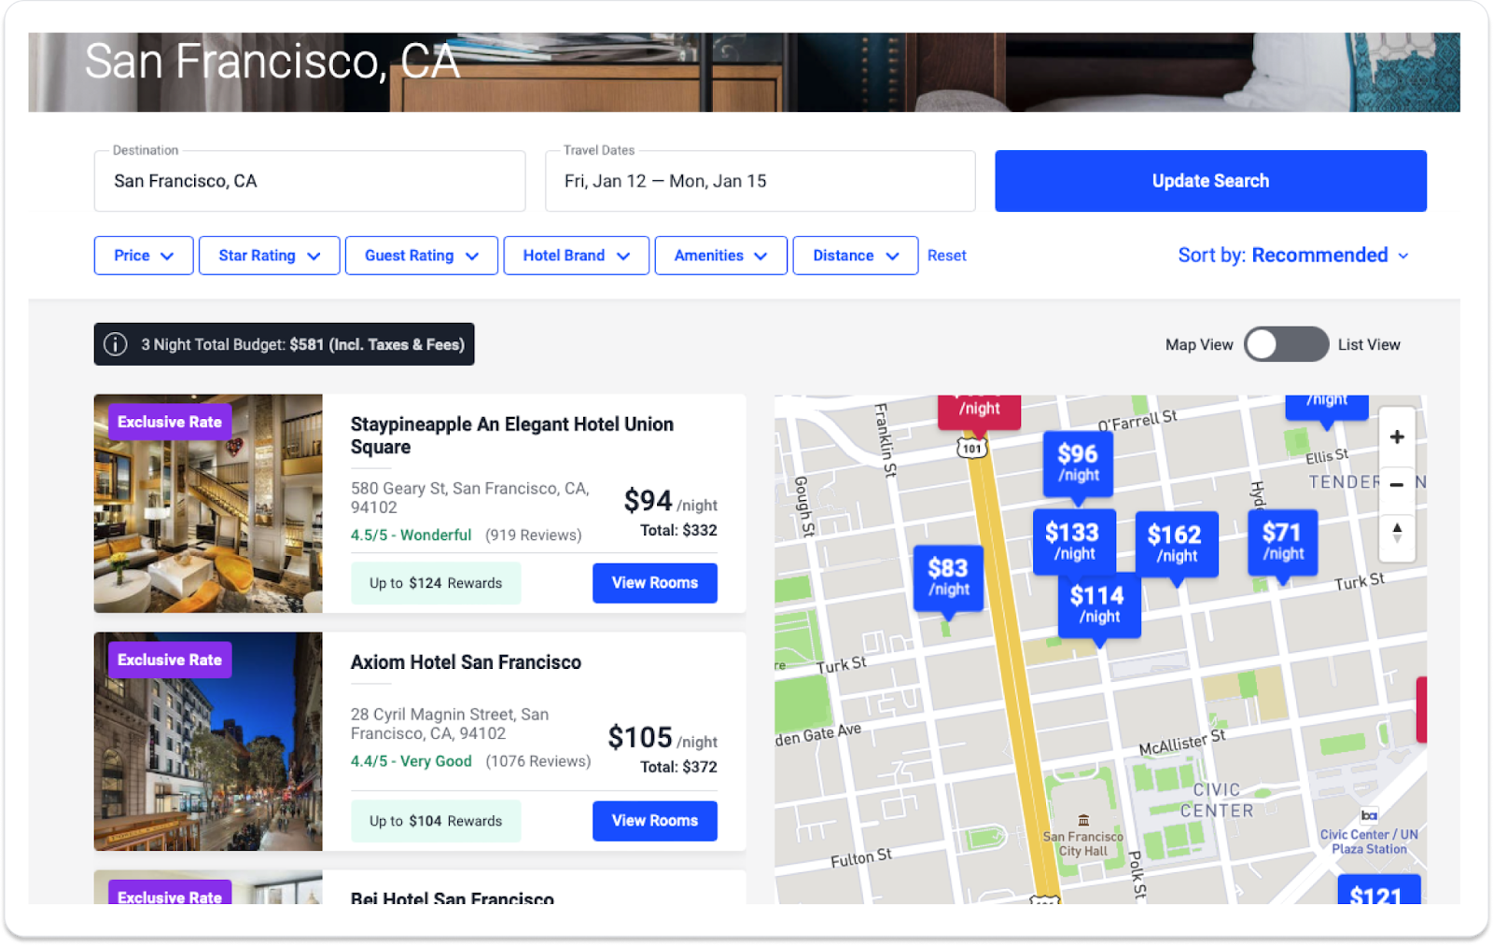Click the Total: $372 text

(x=678, y=768)
